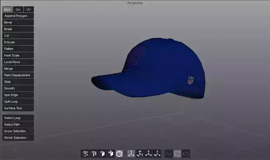Apply the Smooth tool
Screen dimensions: 270x160
click(18, 89)
